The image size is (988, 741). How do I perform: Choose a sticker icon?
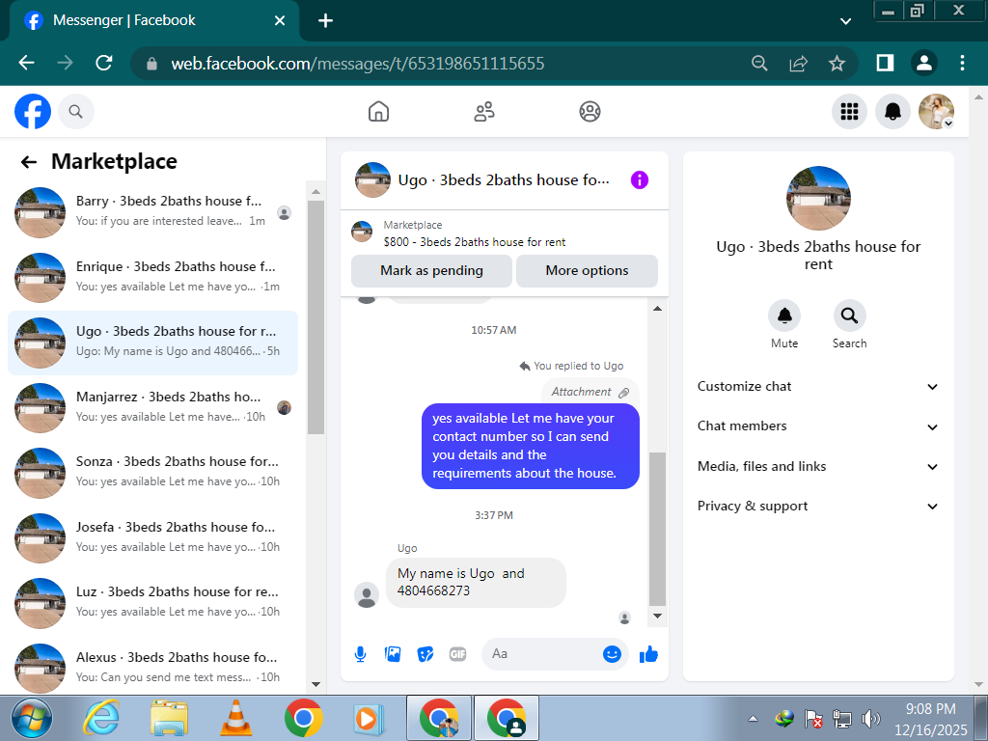pos(425,654)
